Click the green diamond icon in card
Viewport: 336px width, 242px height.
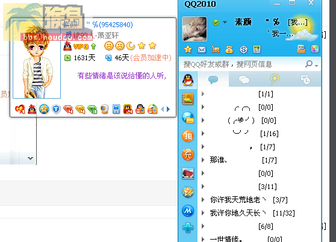[92, 109]
